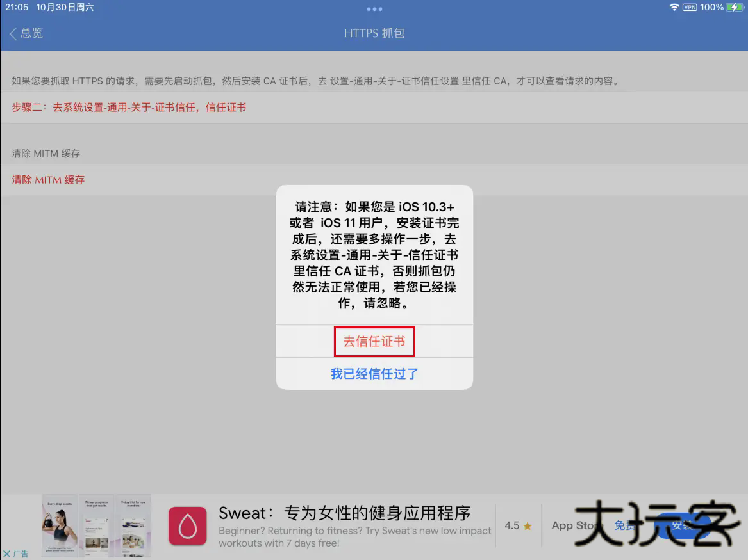The image size is (748, 560).
Task: Tap the 4.5 rating text
Action: (513, 525)
